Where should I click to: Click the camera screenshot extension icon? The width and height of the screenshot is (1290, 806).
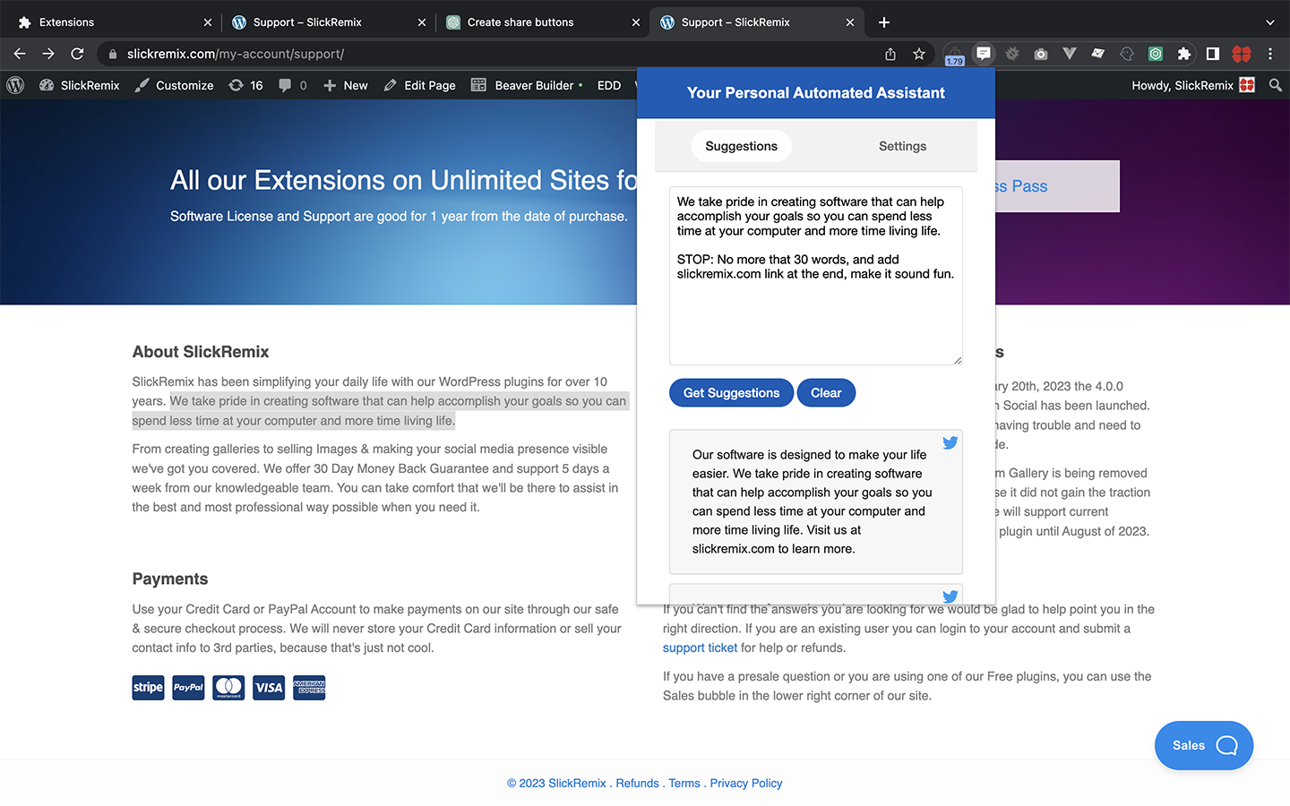pyautogui.click(x=1040, y=54)
